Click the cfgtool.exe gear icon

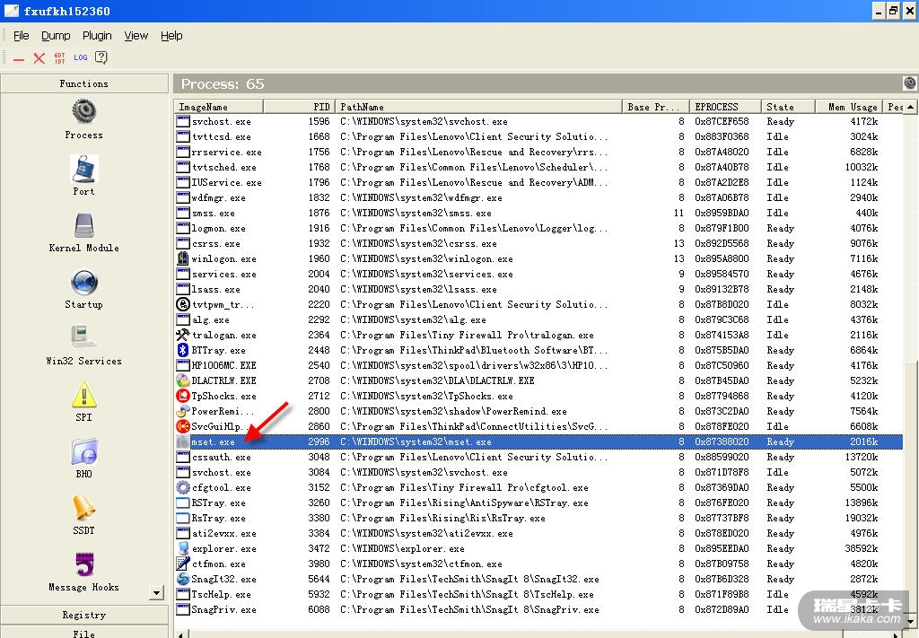click(x=183, y=487)
